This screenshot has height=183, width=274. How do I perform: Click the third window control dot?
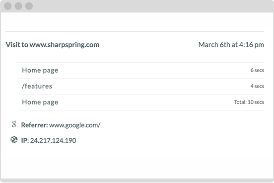pyautogui.click(x=29, y=6)
